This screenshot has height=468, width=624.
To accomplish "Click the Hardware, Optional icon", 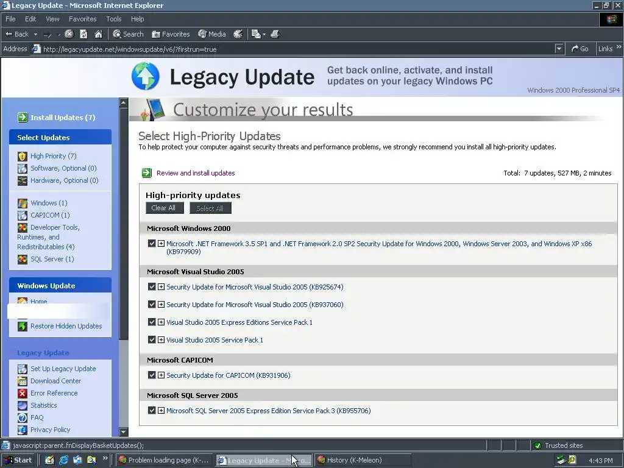I will tap(23, 180).
